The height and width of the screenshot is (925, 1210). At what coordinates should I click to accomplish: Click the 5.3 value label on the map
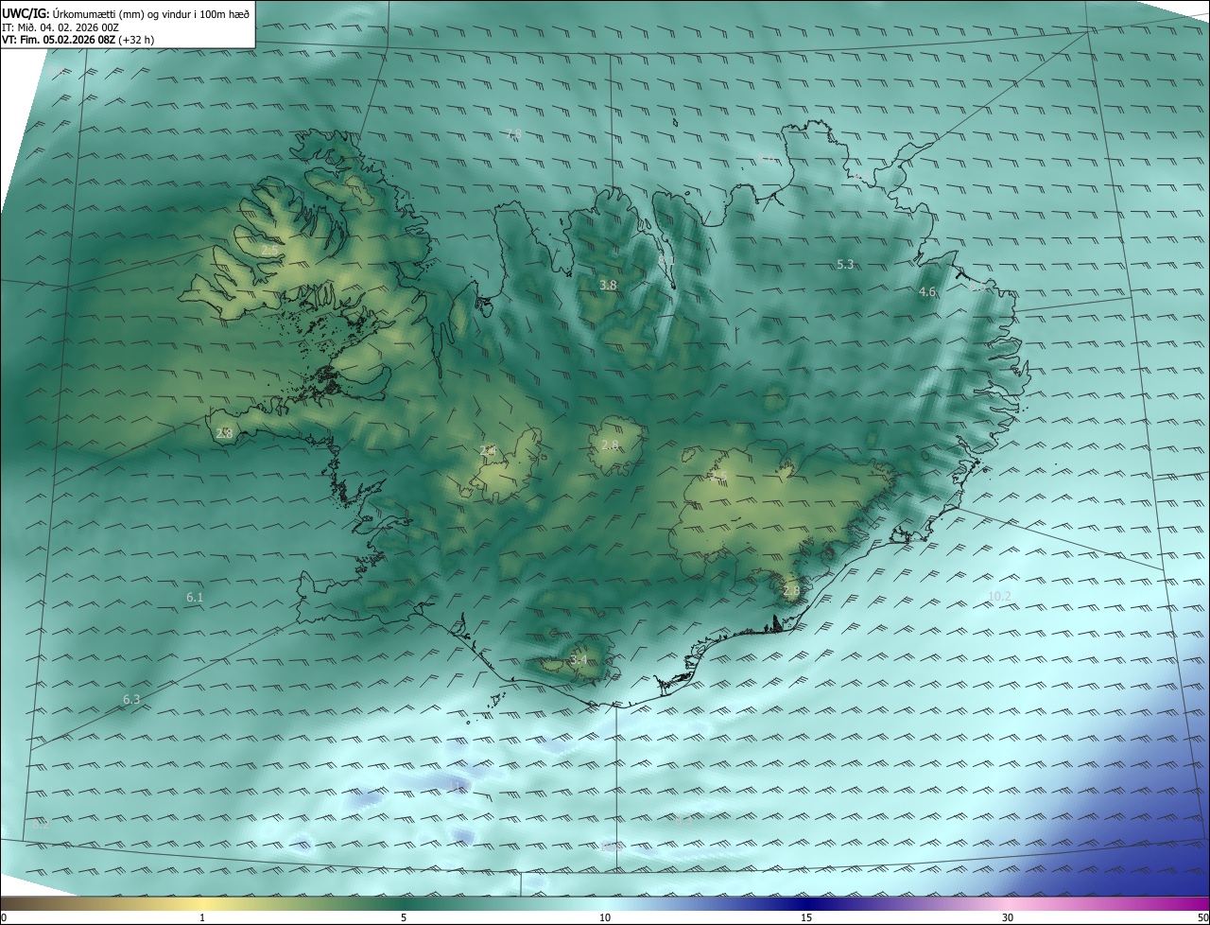845,265
